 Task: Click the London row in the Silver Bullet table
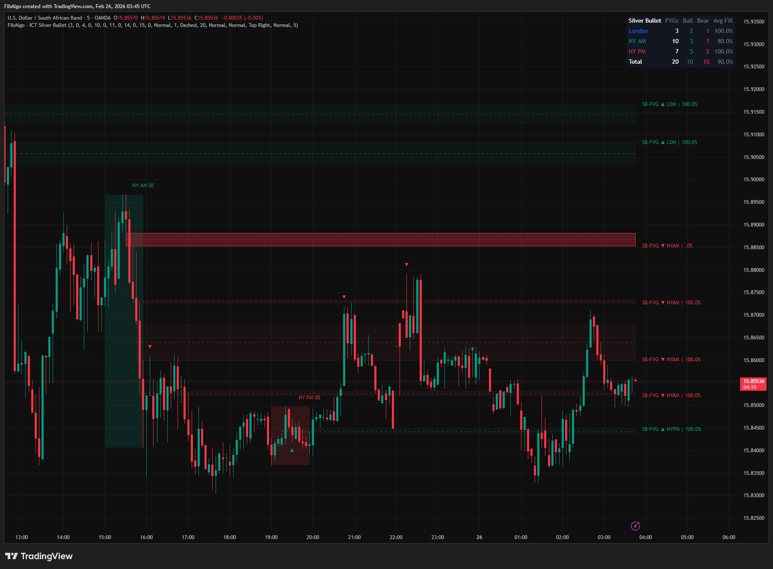tap(638, 31)
